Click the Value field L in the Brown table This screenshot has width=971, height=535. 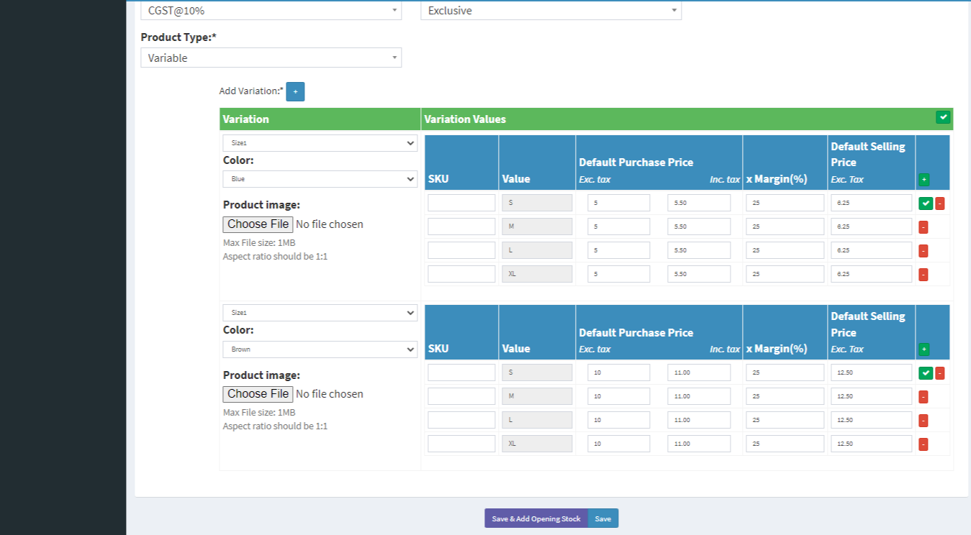537,420
